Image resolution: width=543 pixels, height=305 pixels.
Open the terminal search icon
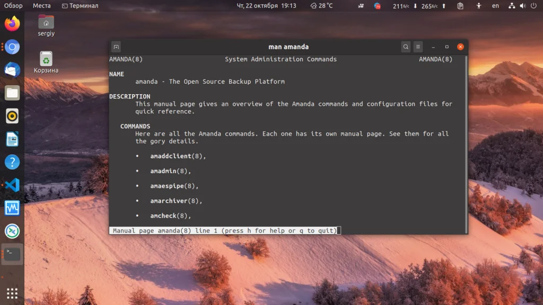click(406, 47)
